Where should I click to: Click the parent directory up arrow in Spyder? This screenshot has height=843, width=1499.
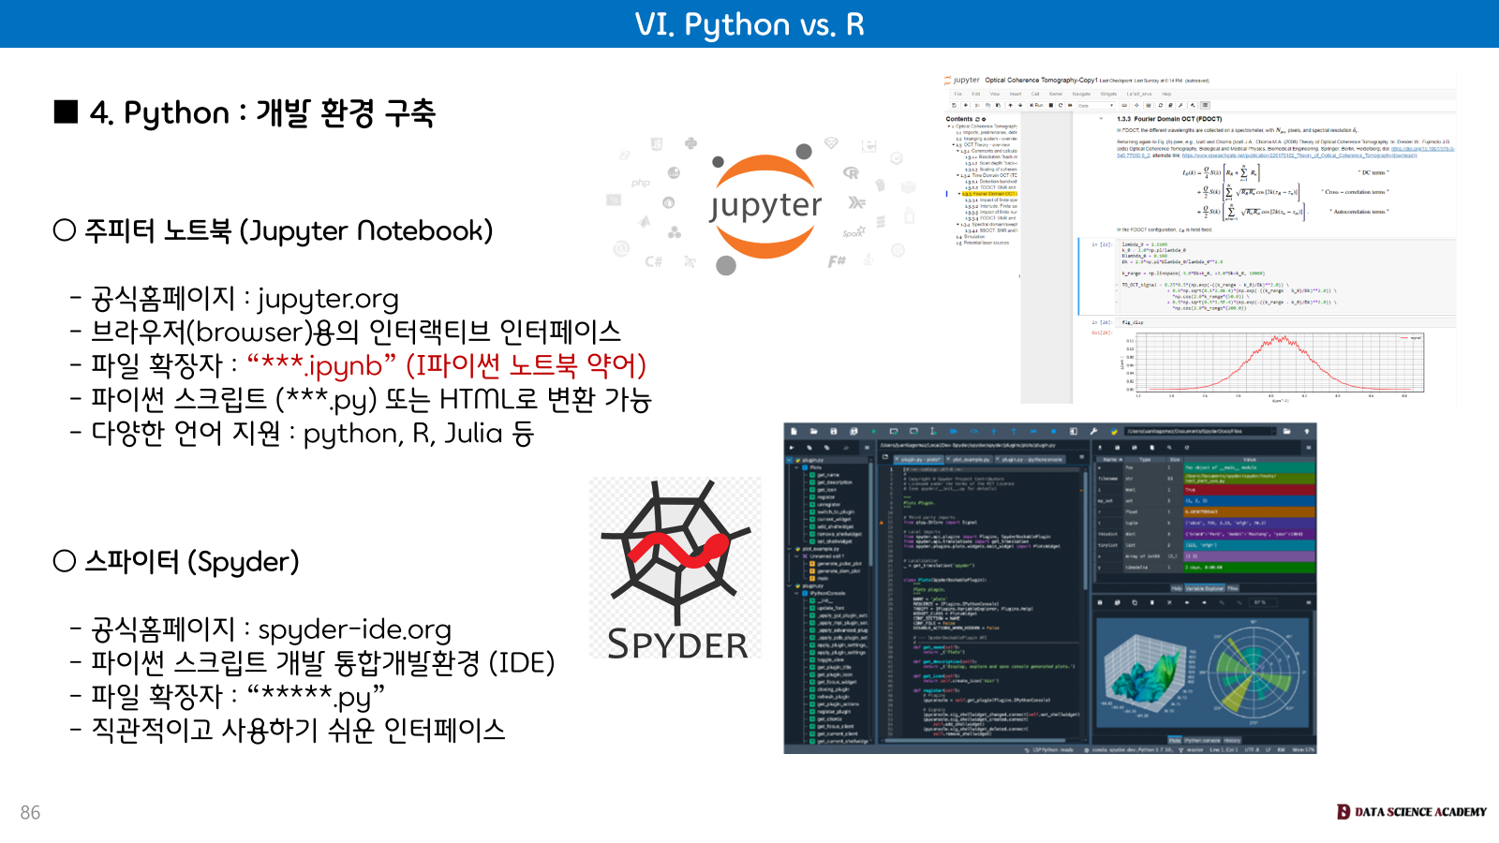coord(1307,431)
